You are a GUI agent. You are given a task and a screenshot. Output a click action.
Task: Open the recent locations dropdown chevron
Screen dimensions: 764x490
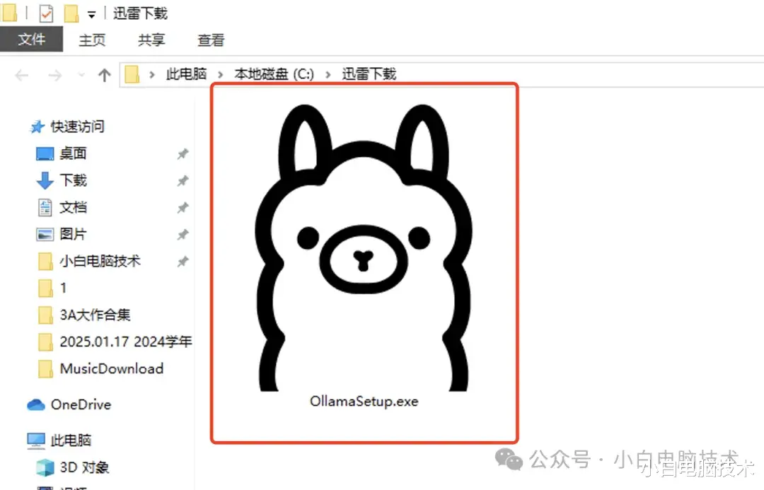coord(81,75)
